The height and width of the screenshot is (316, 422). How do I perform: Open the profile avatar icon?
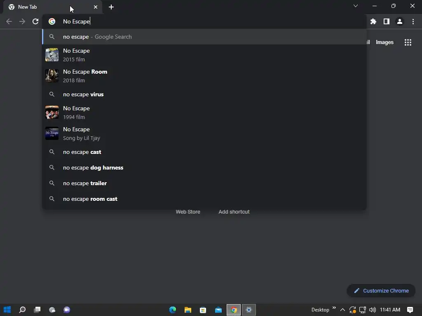click(400, 21)
